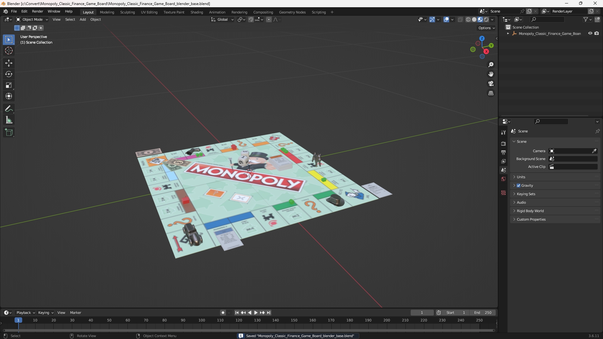
Task: Click the zoom magnifier viewport gizmo
Action: pyautogui.click(x=491, y=65)
